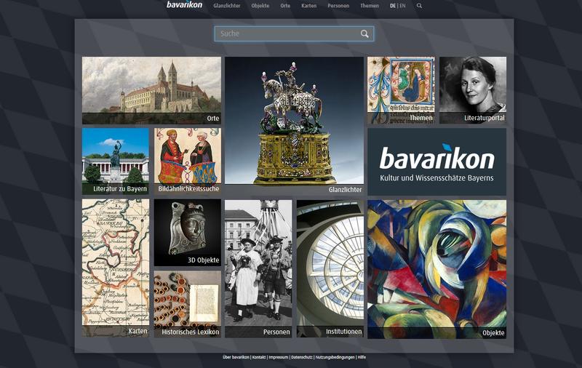Open the Glanzlichter tile with jeweled statuette

[294, 126]
